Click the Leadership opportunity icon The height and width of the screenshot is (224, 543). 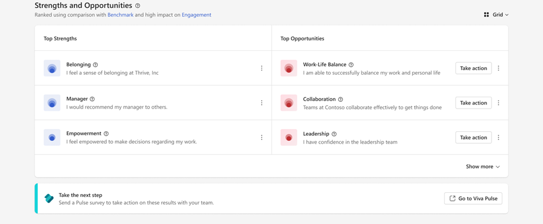coord(289,137)
